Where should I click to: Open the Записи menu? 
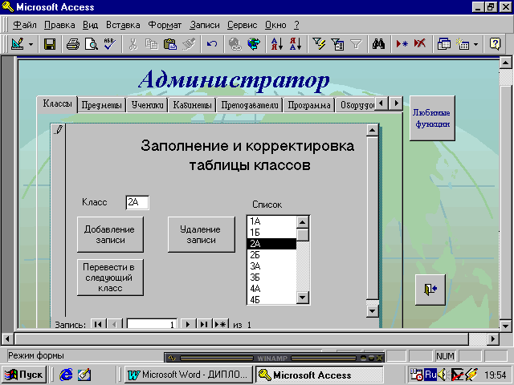point(205,25)
